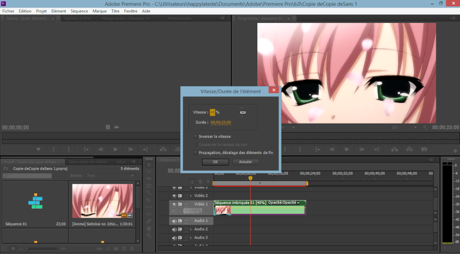Select the Razor tool

[149, 200]
